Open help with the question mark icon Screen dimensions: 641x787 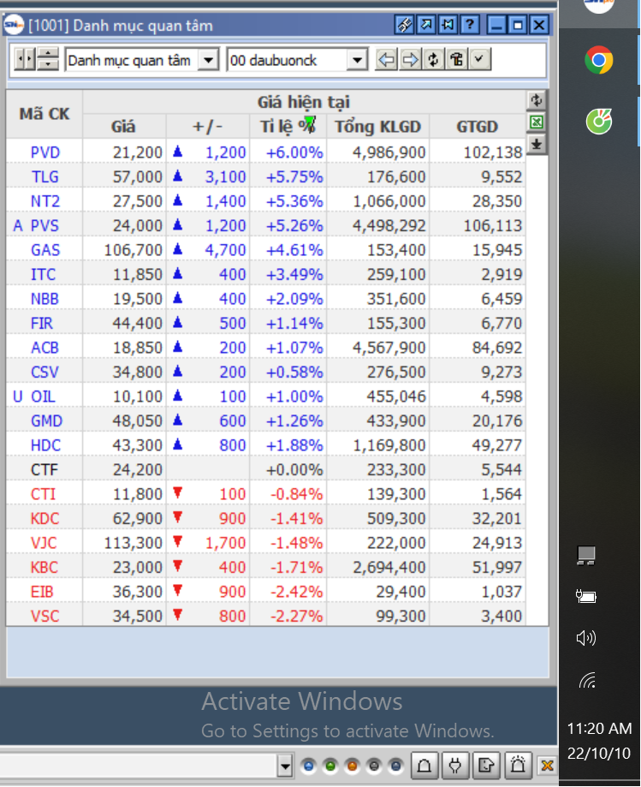pyautogui.click(x=470, y=25)
